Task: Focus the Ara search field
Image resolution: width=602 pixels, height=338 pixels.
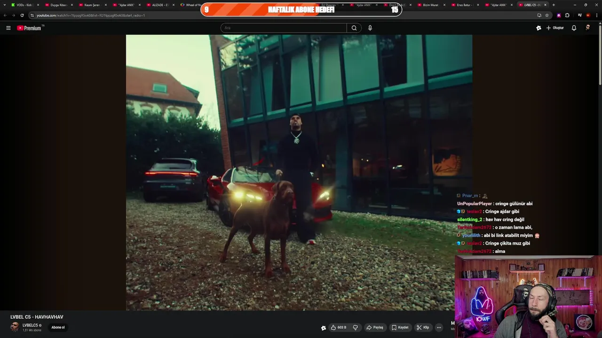Action: (x=284, y=28)
